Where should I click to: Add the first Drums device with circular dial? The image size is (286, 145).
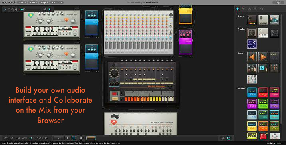pyautogui.click(x=252, y=20)
